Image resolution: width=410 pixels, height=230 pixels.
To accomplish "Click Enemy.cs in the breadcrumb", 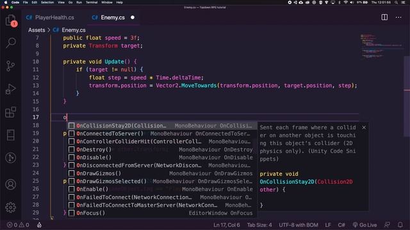I will [x=74, y=30].
